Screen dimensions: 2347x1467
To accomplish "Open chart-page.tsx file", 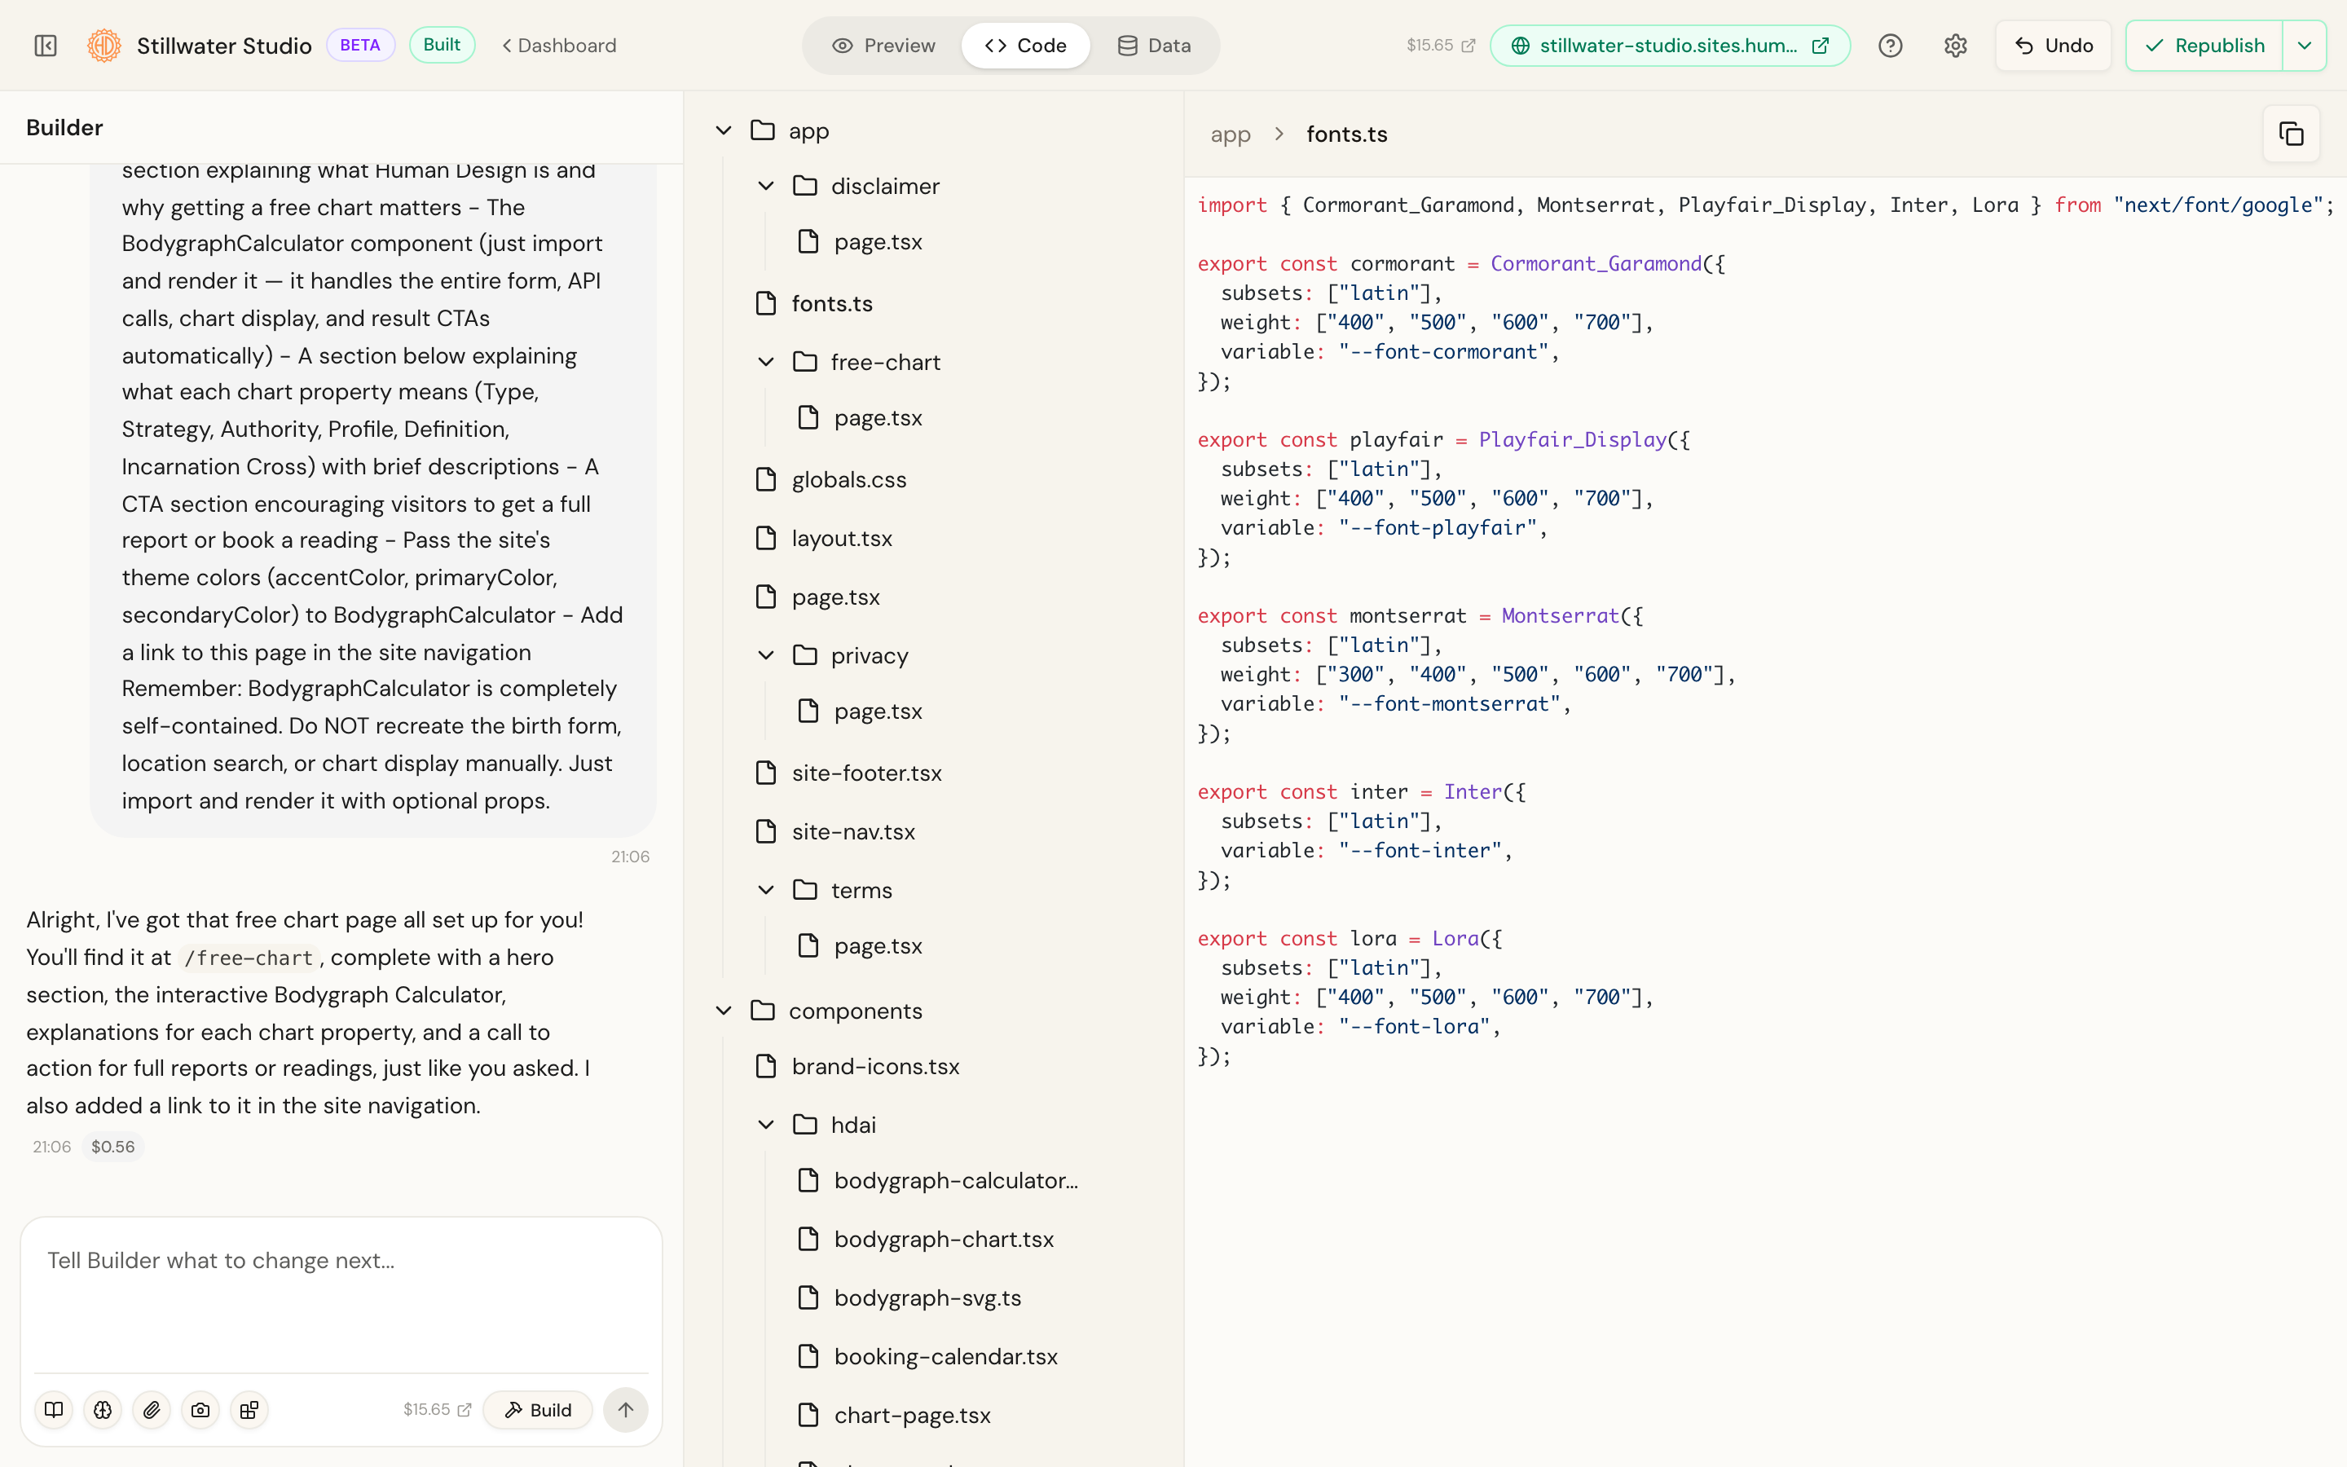I will coord(912,1416).
